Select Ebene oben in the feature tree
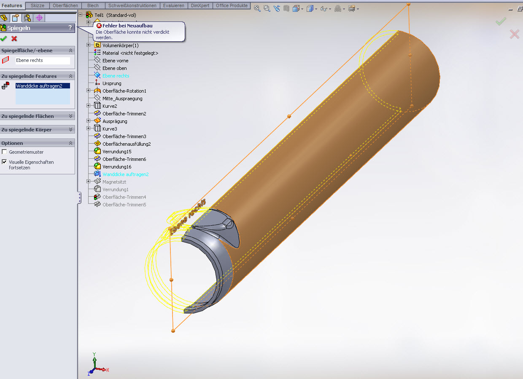523x379 pixels. 114,68
